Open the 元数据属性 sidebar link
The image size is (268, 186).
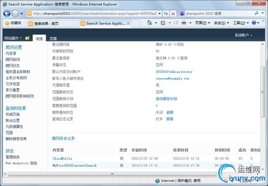[15, 127]
